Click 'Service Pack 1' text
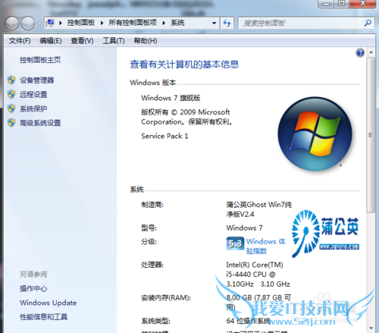The height and width of the screenshot is (333, 379). [164, 136]
